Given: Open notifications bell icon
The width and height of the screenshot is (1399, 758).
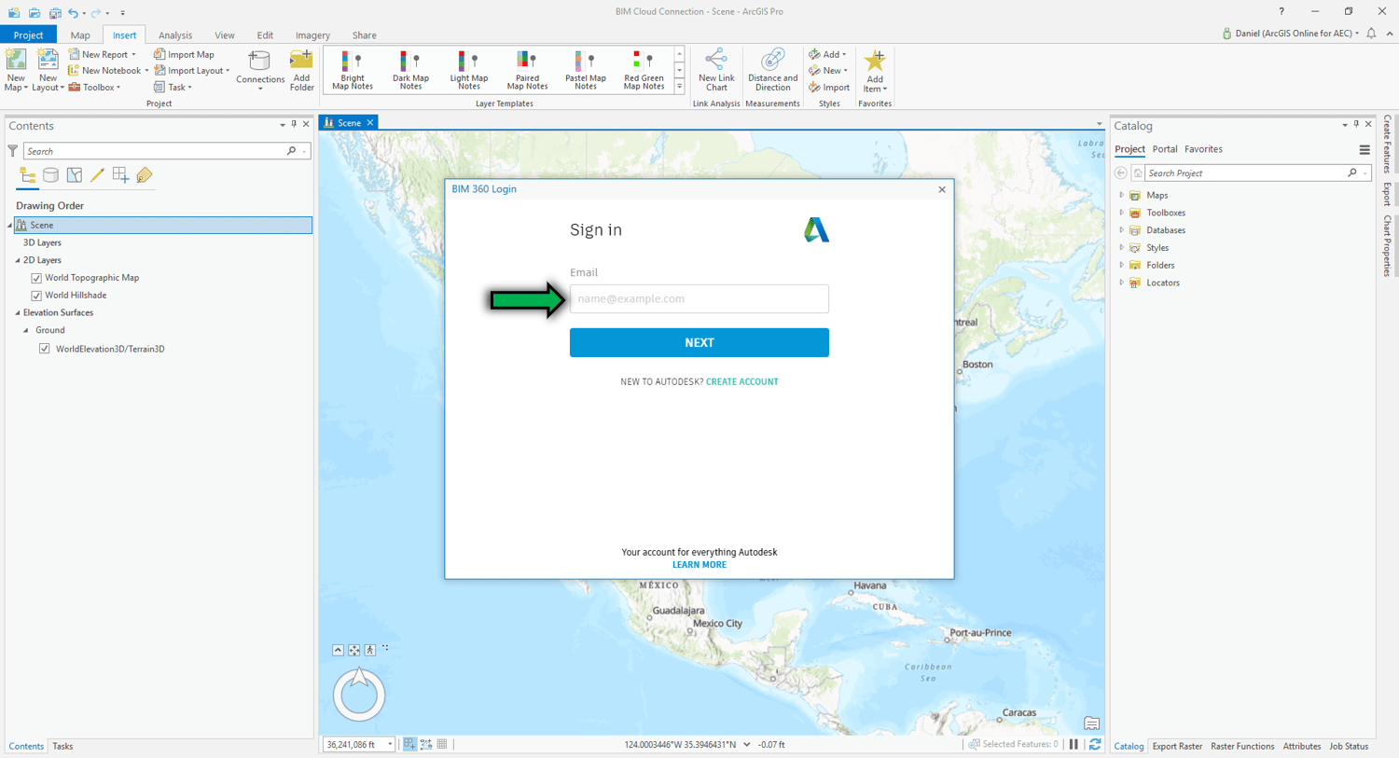Looking at the screenshot, I should pos(1371,34).
